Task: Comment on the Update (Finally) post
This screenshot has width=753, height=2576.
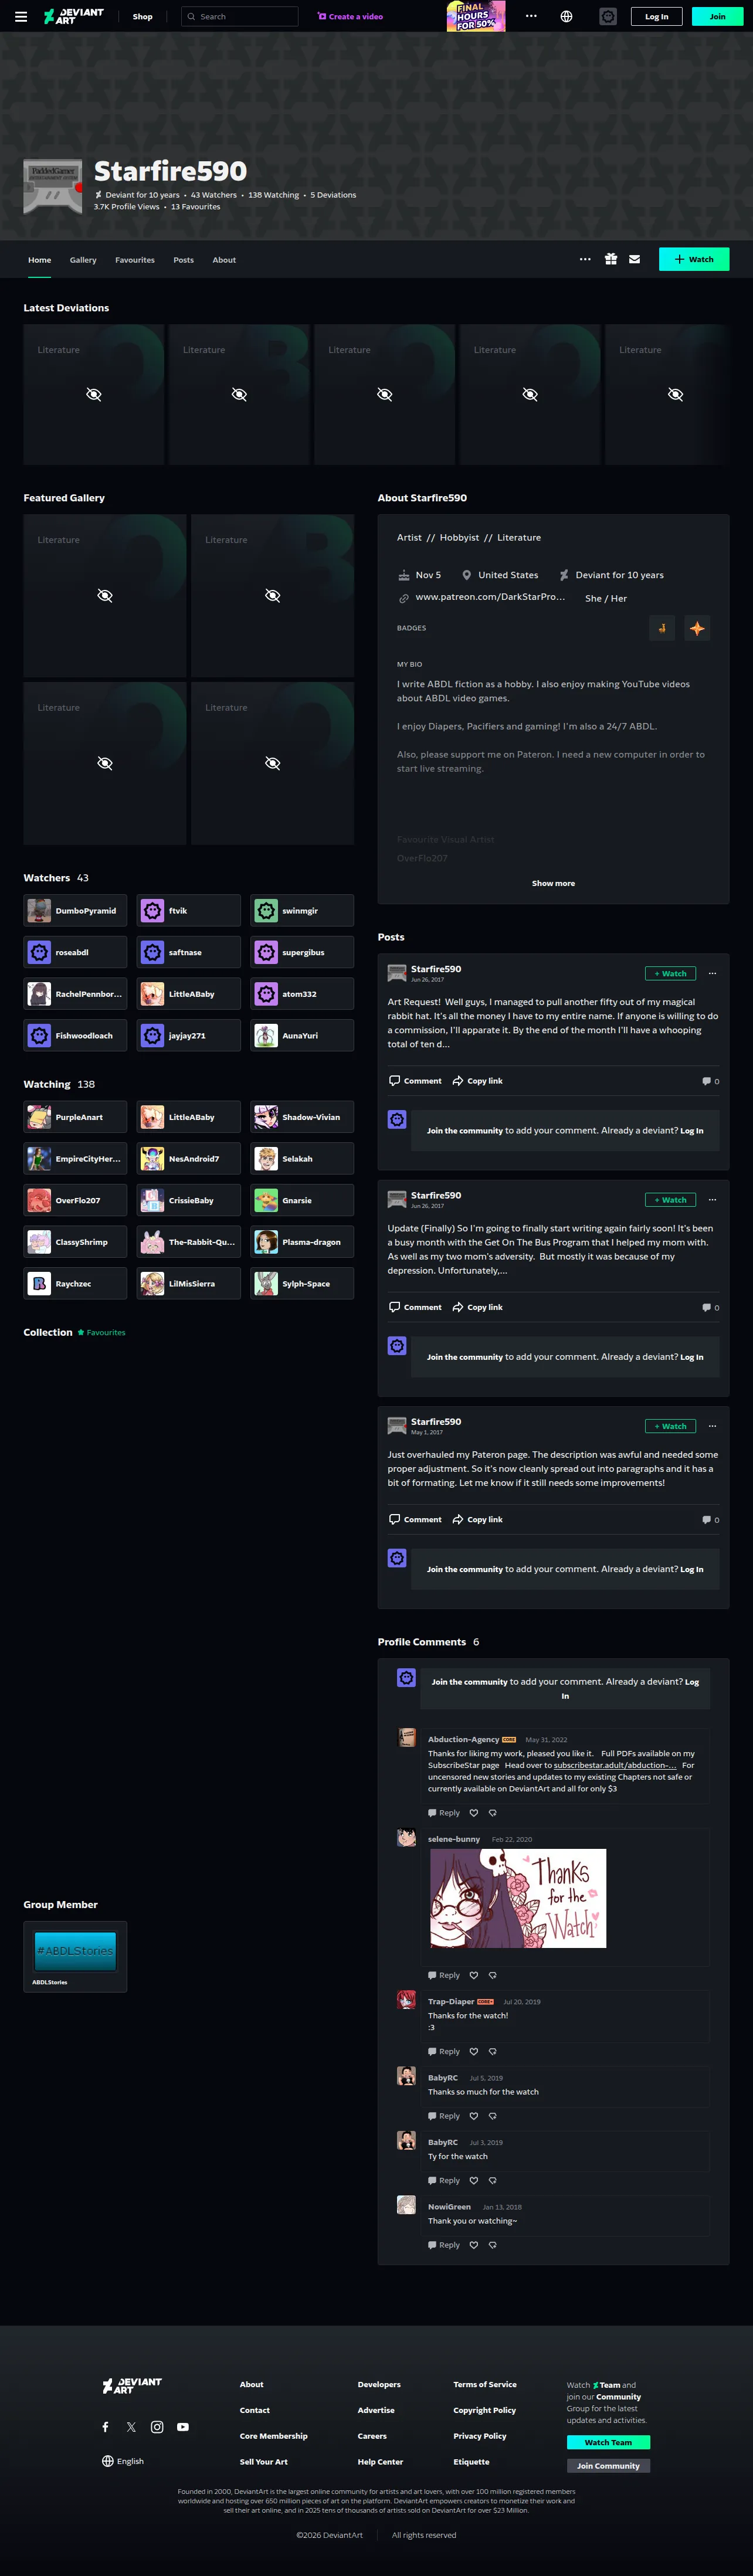Action: point(415,1307)
